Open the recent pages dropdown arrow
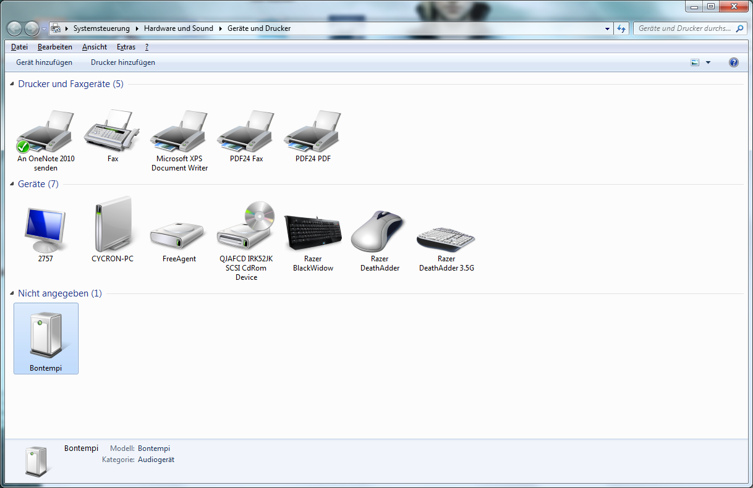753x488 pixels. 45,28
